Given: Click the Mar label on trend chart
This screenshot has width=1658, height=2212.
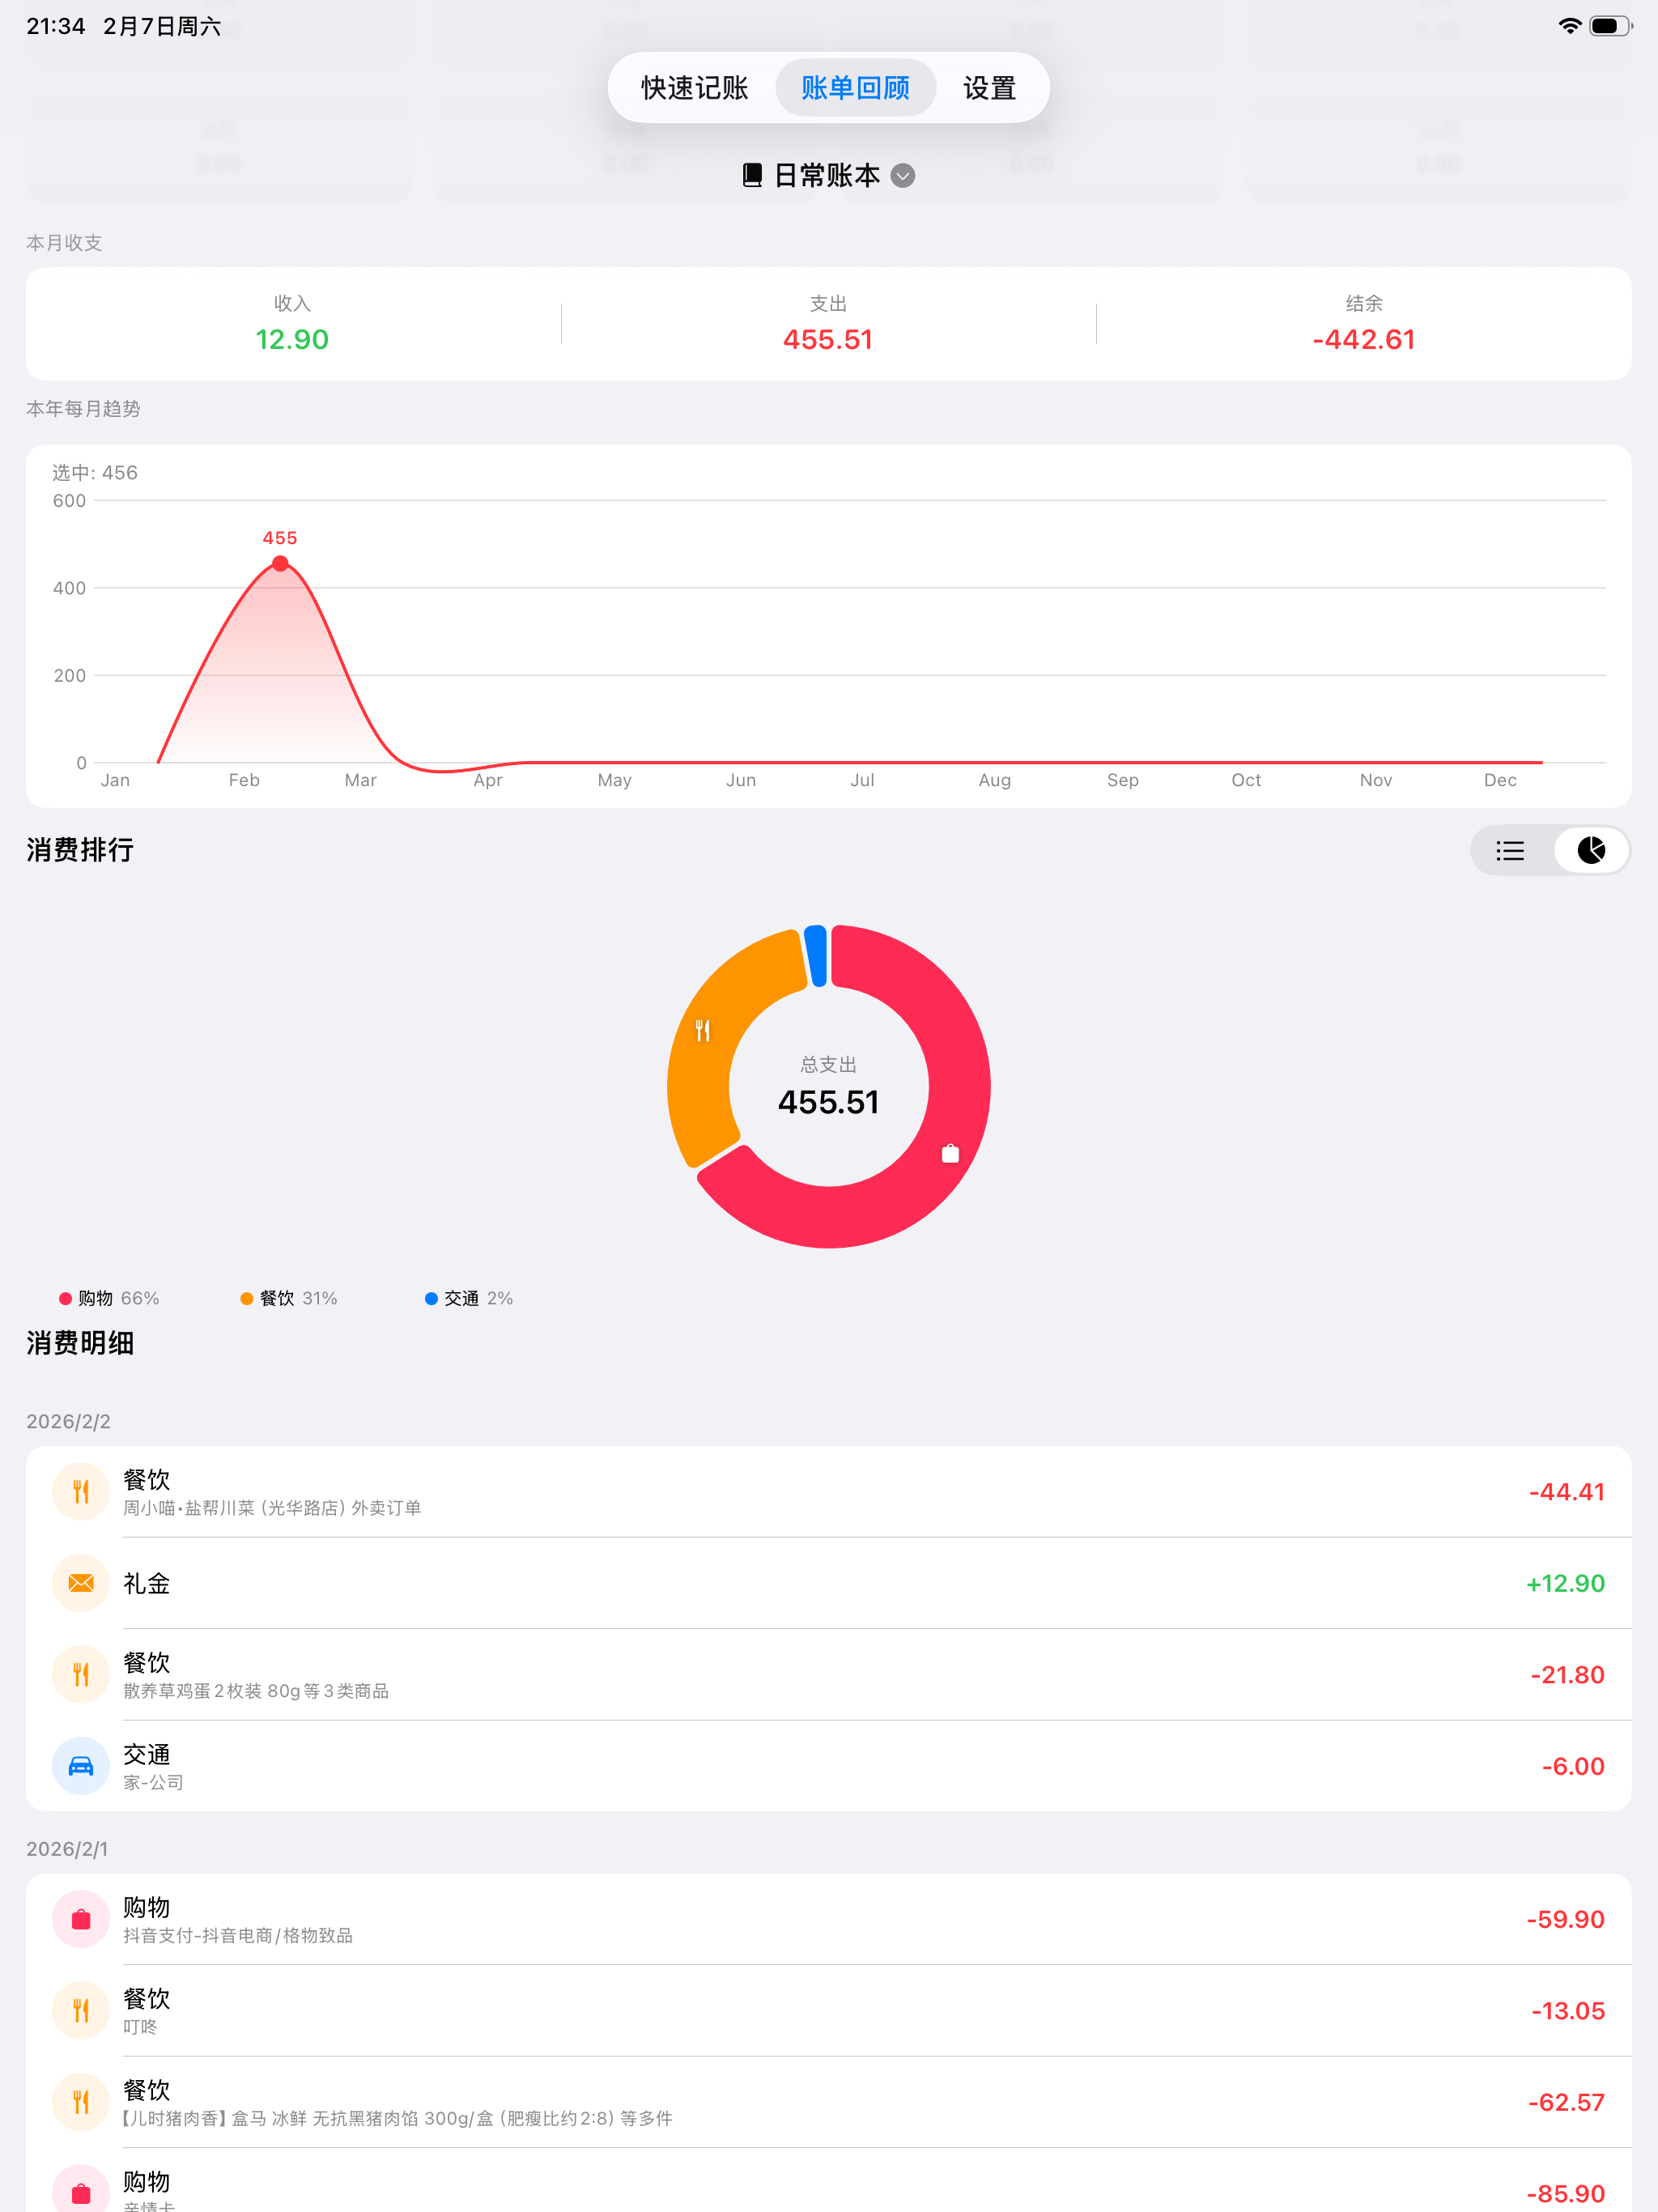Looking at the screenshot, I should (x=360, y=780).
